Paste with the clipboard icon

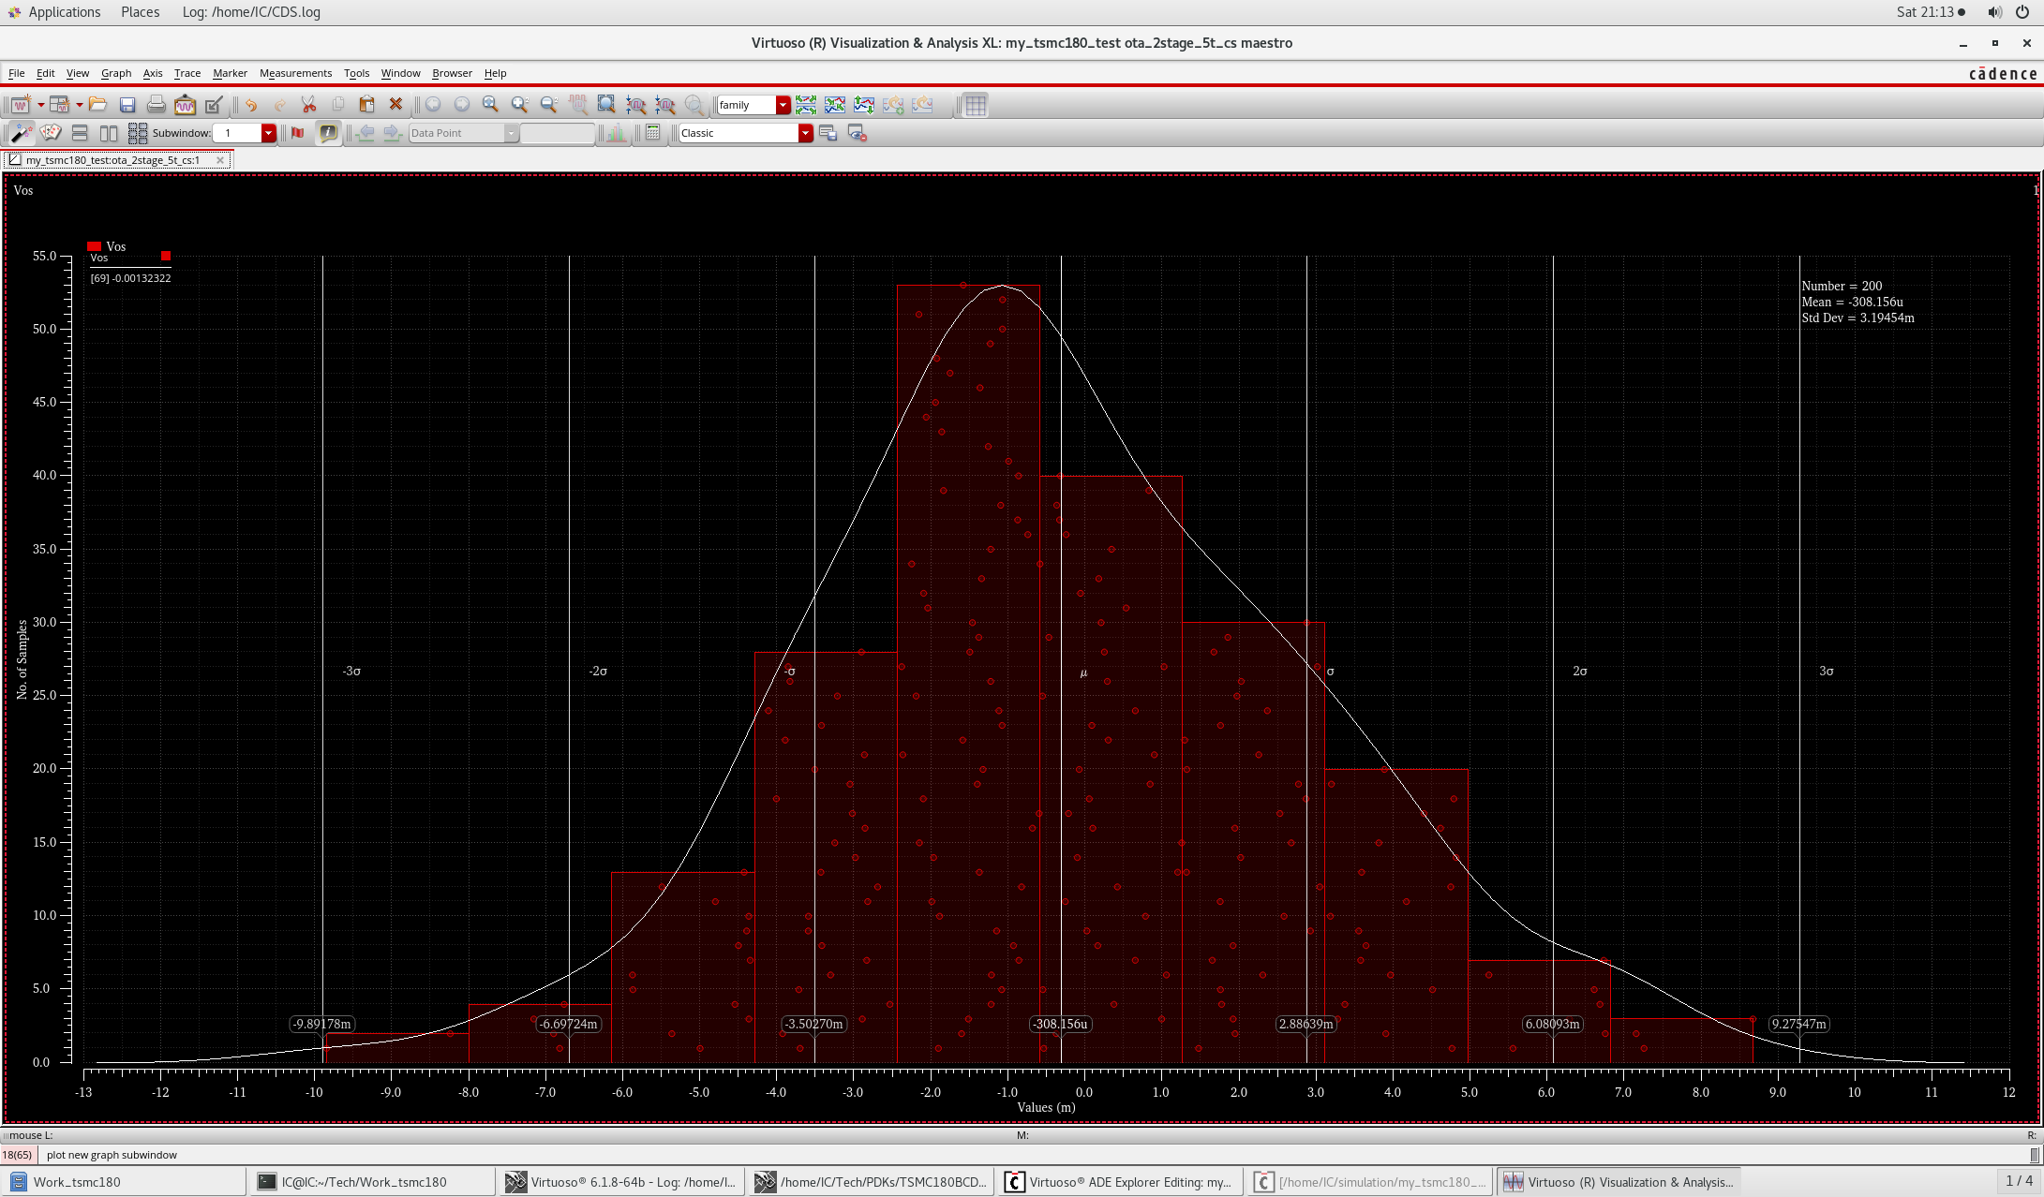366,105
